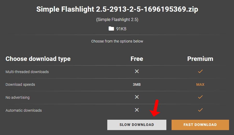The width and height of the screenshot is (234, 135).
Task: Click the No advertising row label
Action: [x=17, y=97]
